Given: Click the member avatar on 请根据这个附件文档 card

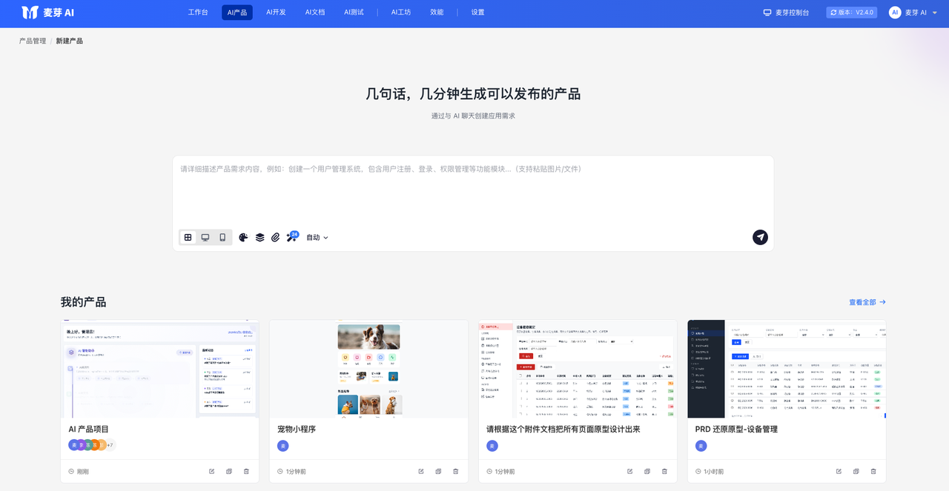Looking at the screenshot, I should [492, 446].
